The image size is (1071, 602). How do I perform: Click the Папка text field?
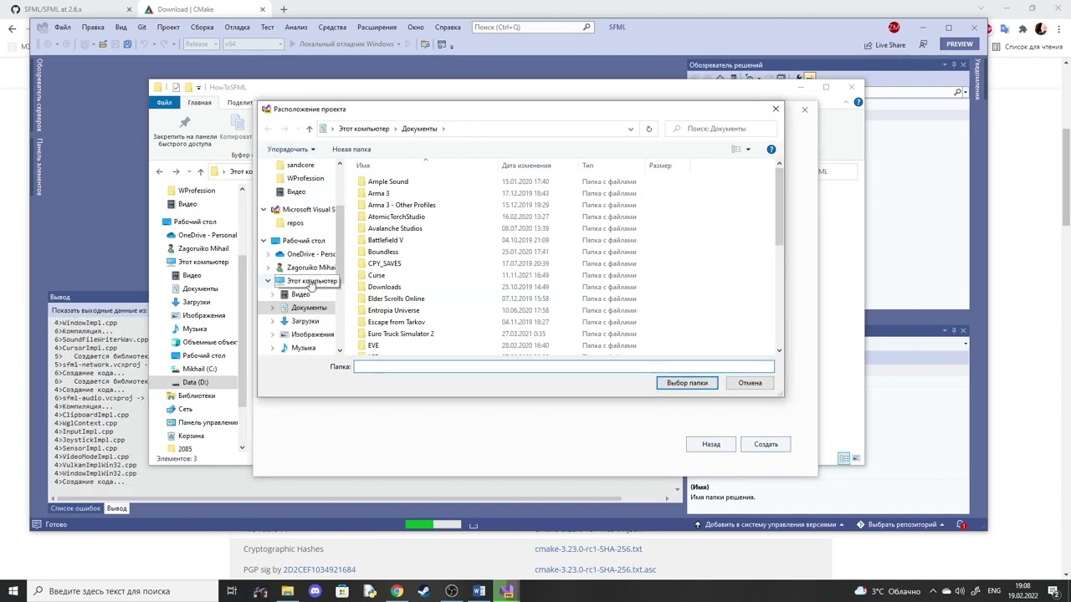564,366
